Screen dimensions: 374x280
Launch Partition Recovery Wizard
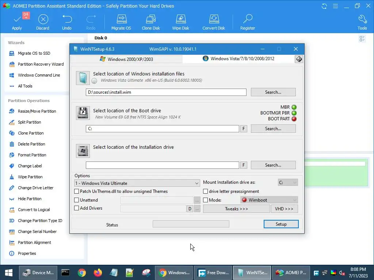[36, 64]
